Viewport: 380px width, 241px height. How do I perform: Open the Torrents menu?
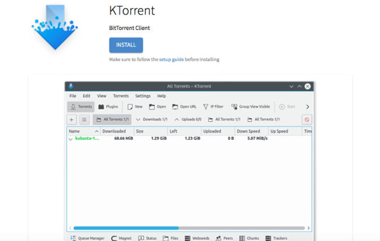[x=121, y=96]
